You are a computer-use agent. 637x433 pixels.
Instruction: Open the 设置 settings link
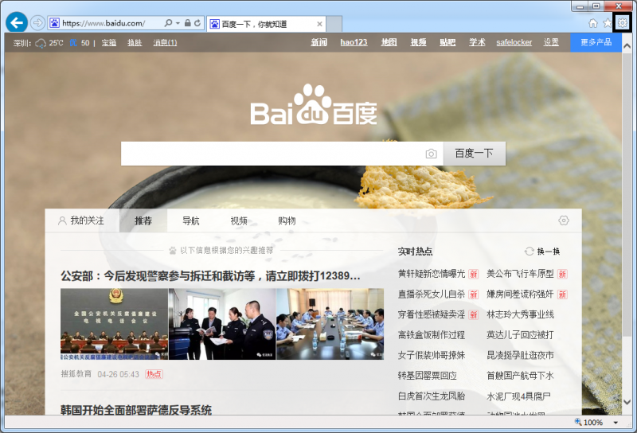pos(551,42)
